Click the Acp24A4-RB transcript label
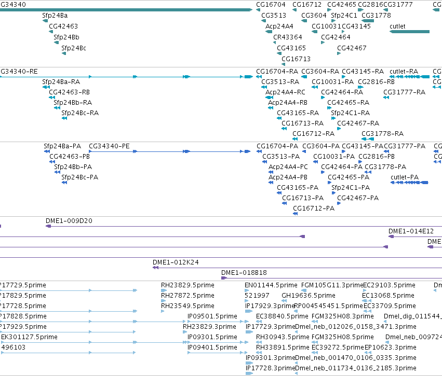Viewport: 442px width, 376px height. pos(288,103)
